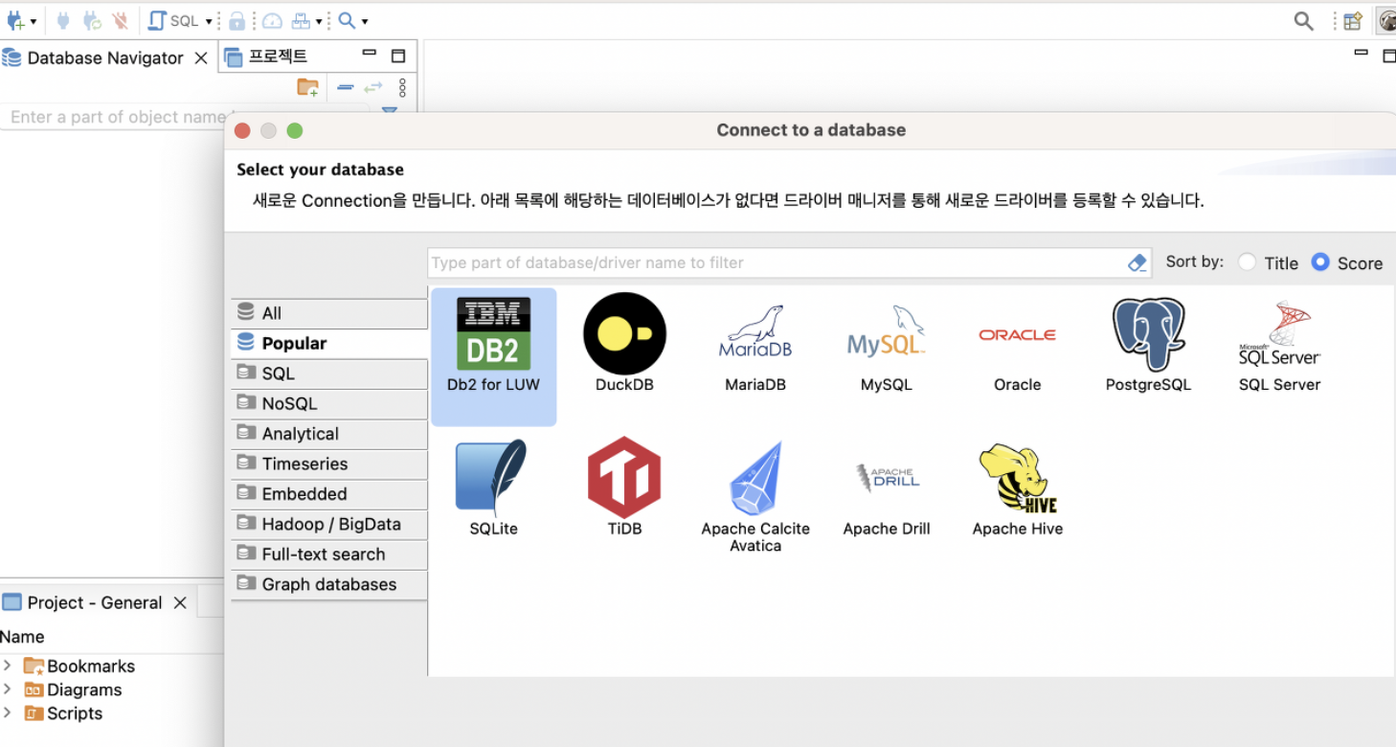This screenshot has width=1396, height=747.
Task: Minimize the Database Navigator panel
Action: tap(369, 55)
